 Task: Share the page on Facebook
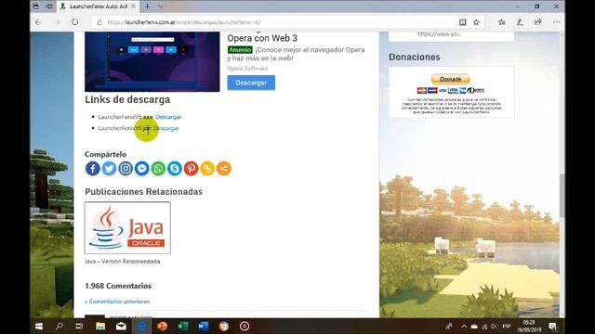coord(93,169)
